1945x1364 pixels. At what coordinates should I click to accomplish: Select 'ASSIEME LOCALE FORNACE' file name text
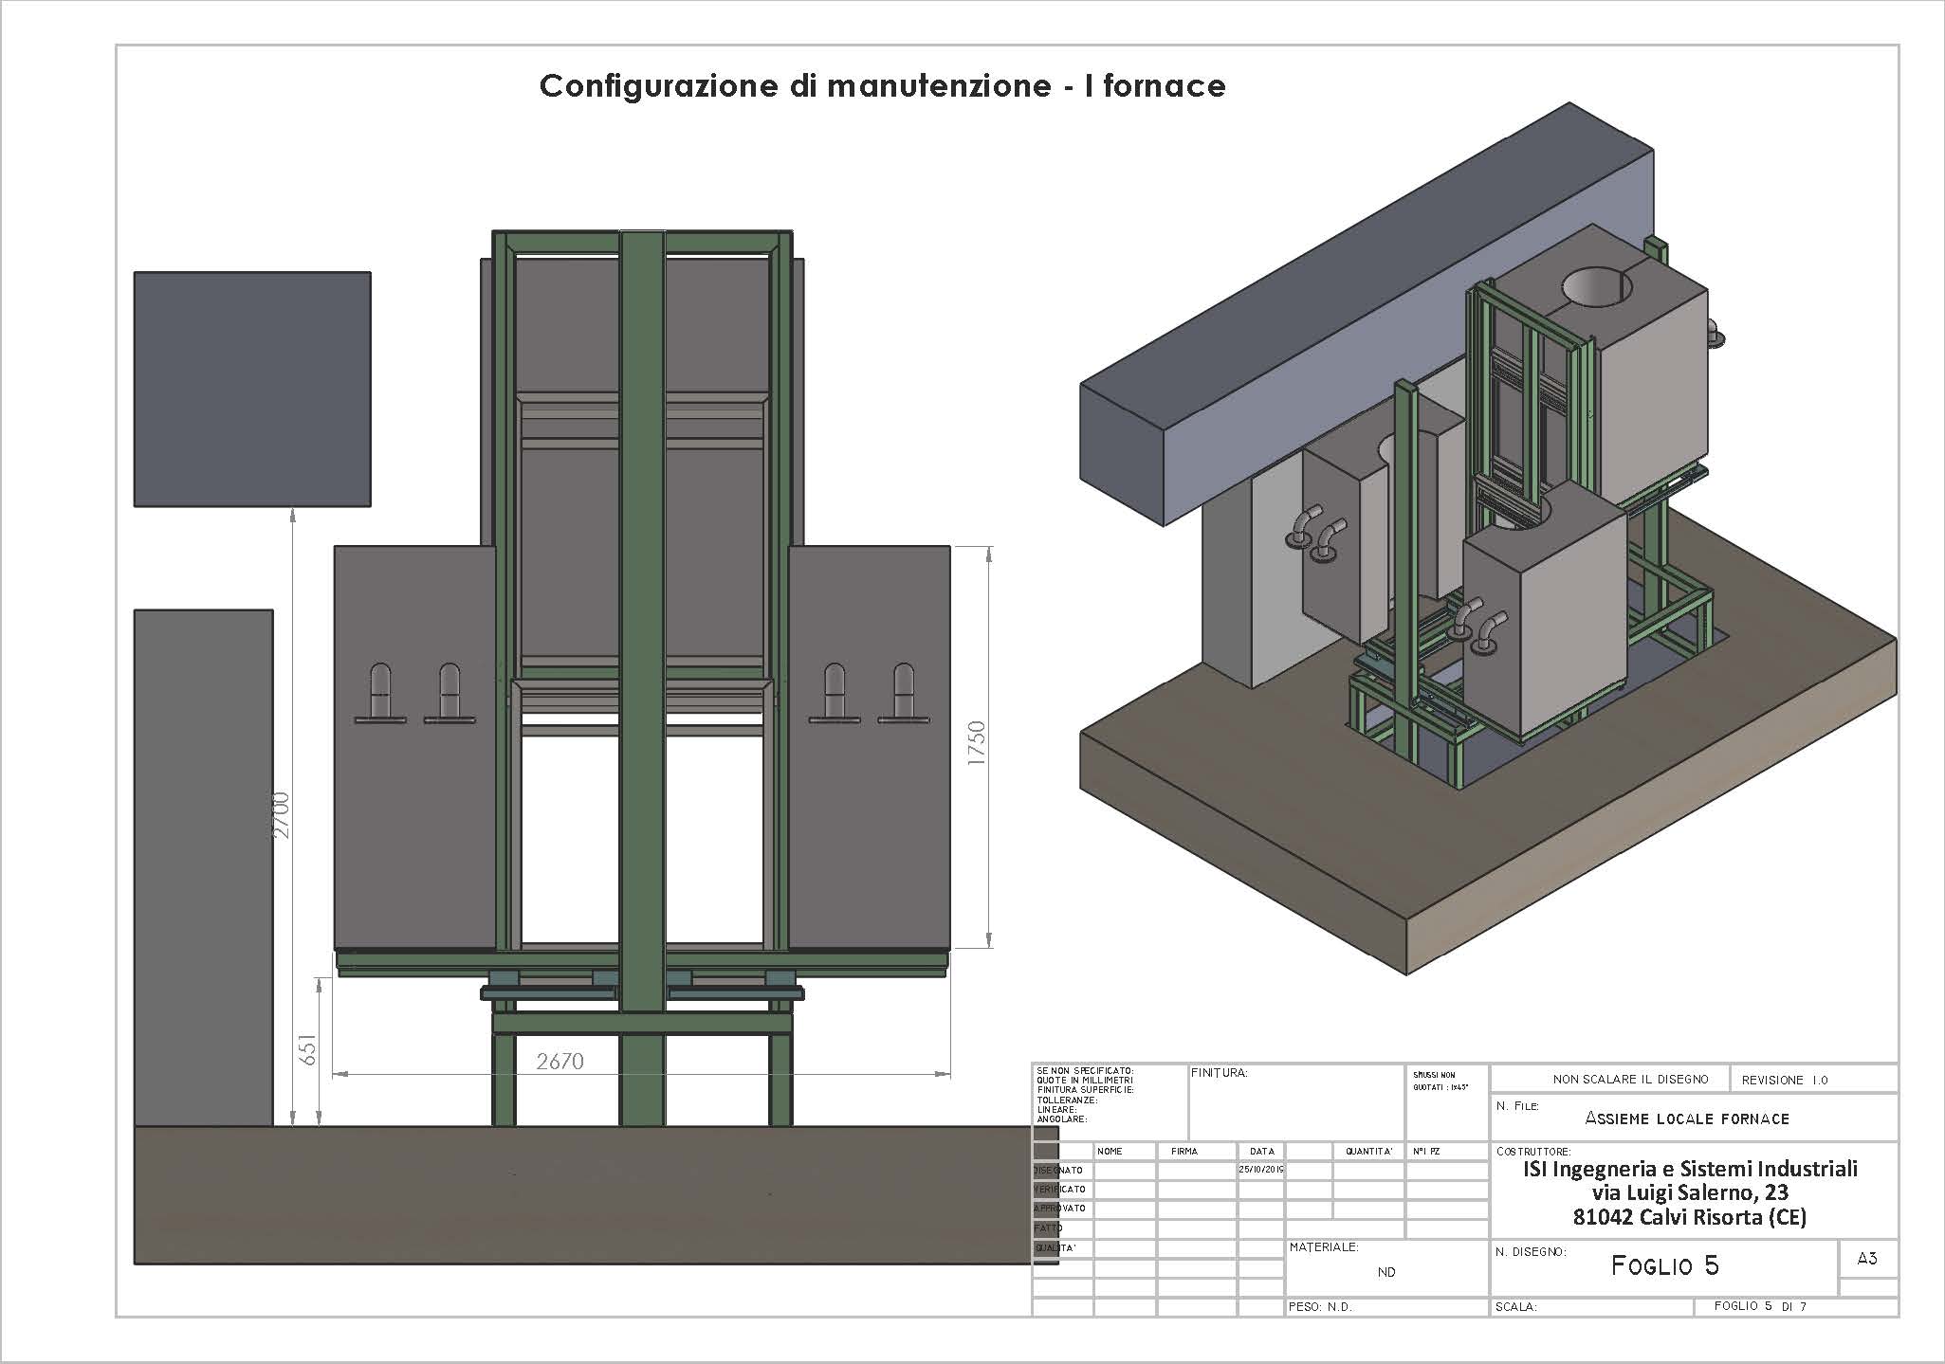(x=1687, y=1118)
